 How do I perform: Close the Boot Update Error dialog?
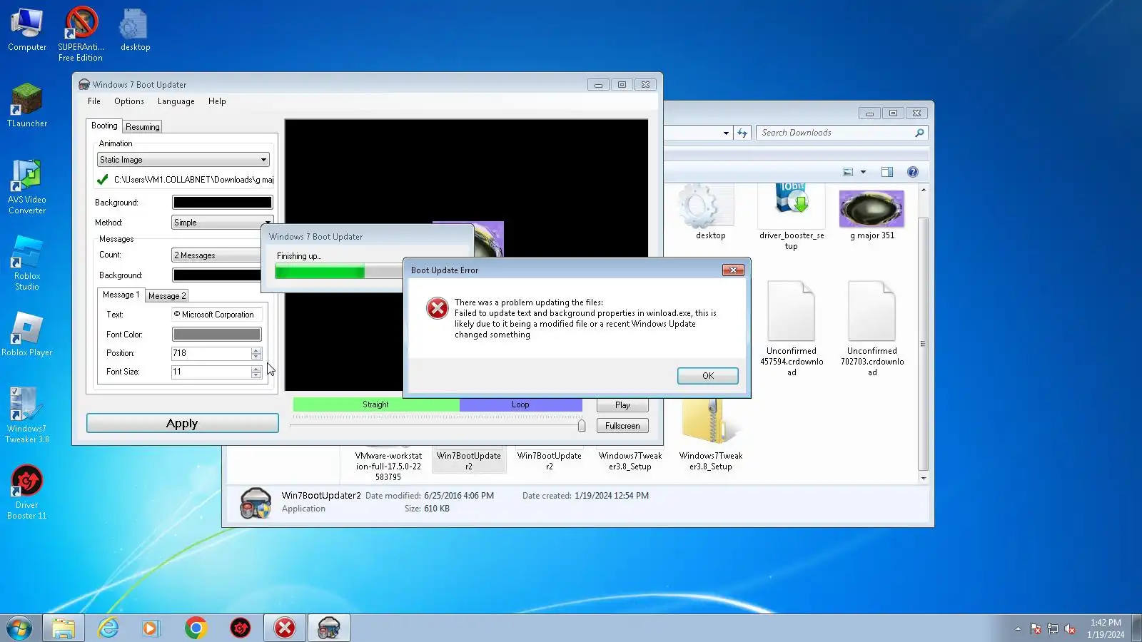click(733, 270)
